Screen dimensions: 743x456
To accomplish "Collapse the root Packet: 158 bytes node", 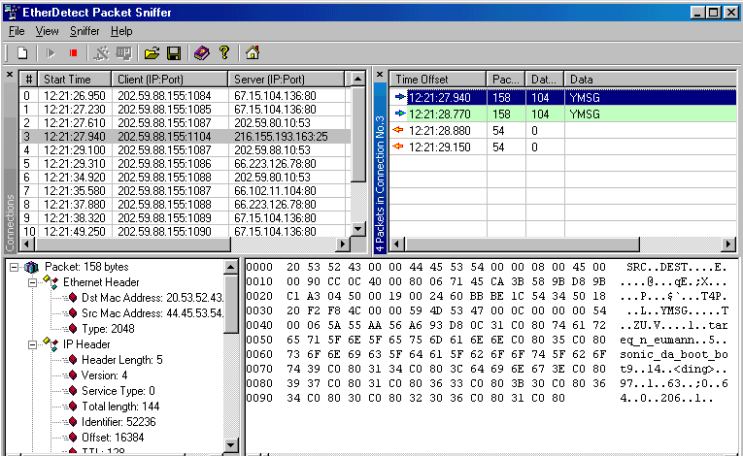I will point(13,267).
